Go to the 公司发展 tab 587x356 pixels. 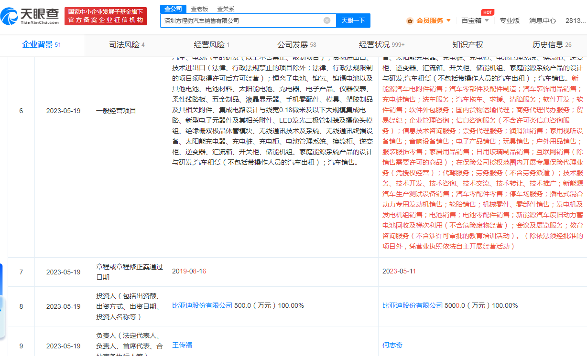click(296, 45)
